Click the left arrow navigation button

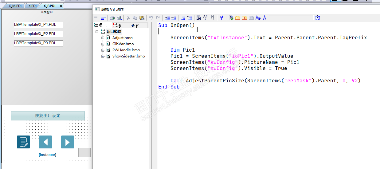(45, 142)
